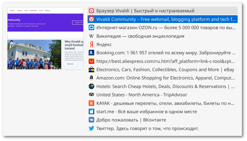Open start.me - Всё ваше избранное entry

[x=163, y=112]
